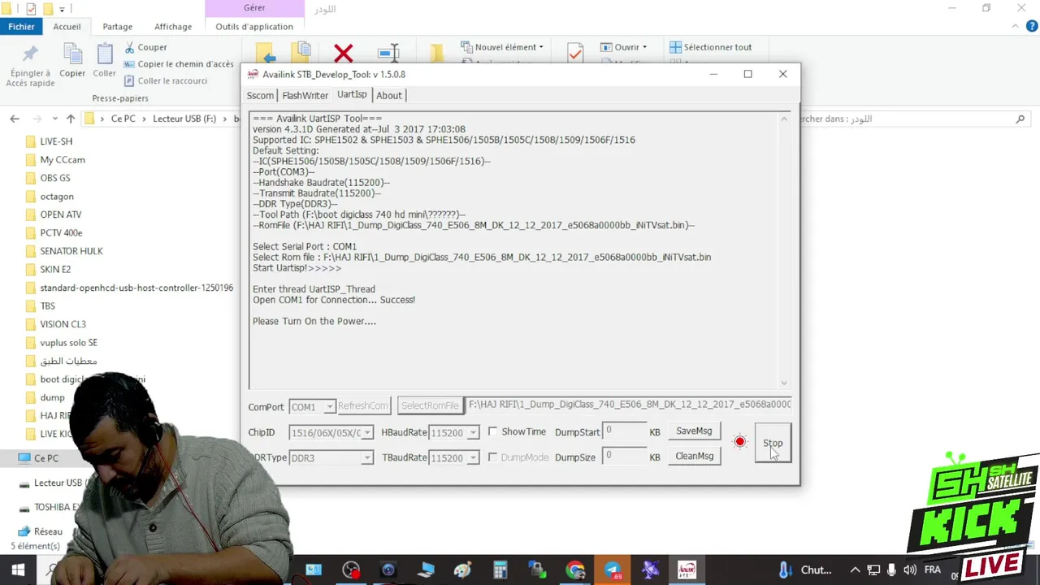Click the SelectRomFile button
This screenshot has height=585, width=1040.
pos(430,405)
